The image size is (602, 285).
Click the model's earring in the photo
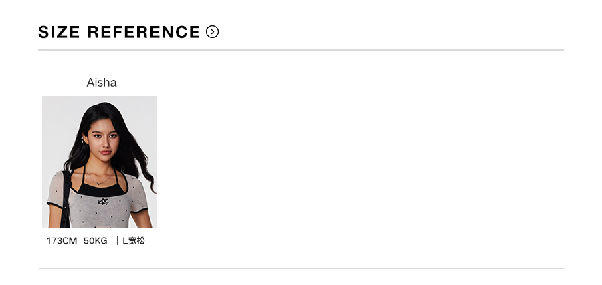pos(83,141)
